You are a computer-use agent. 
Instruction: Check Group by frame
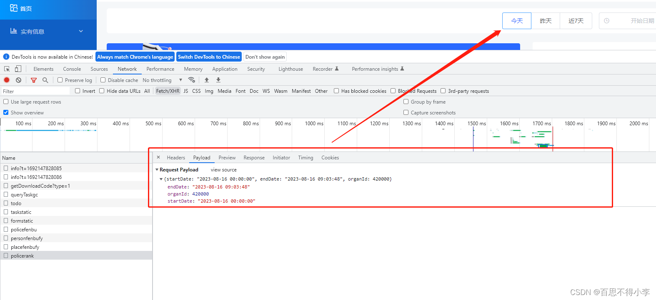tap(406, 102)
